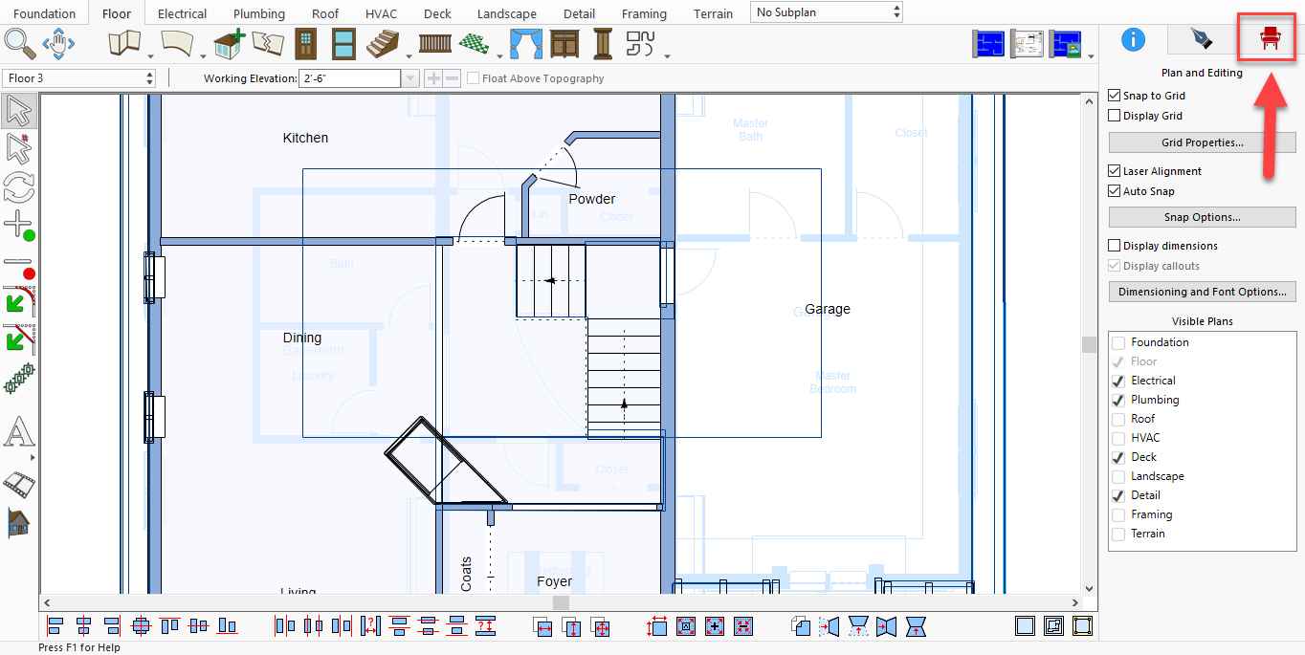
Task: Choose the Stairs tool icon
Action: point(385,44)
